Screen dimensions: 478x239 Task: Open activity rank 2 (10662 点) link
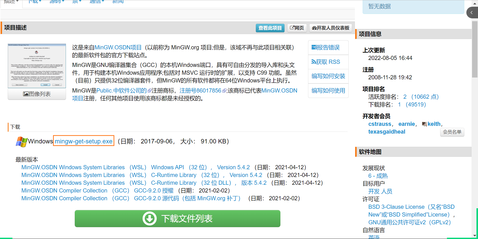click(421, 97)
